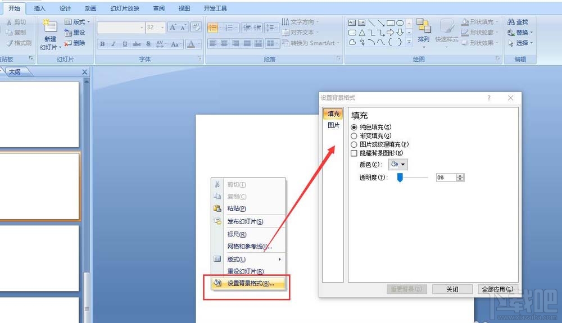Click the Reset slide (重设) icon
Viewport: 562px width, 323px height.
click(68, 33)
